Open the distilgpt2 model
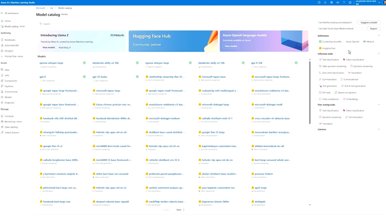The width and height of the screenshot is (386, 217). pyautogui.click(x=260, y=202)
